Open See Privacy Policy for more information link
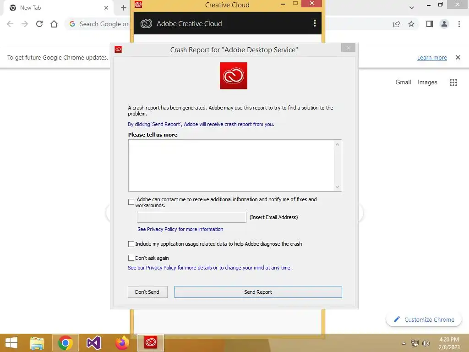469x352 pixels. click(180, 229)
